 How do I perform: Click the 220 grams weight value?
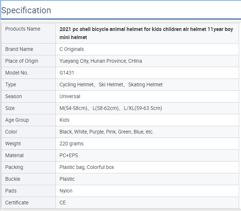coord(71,144)
